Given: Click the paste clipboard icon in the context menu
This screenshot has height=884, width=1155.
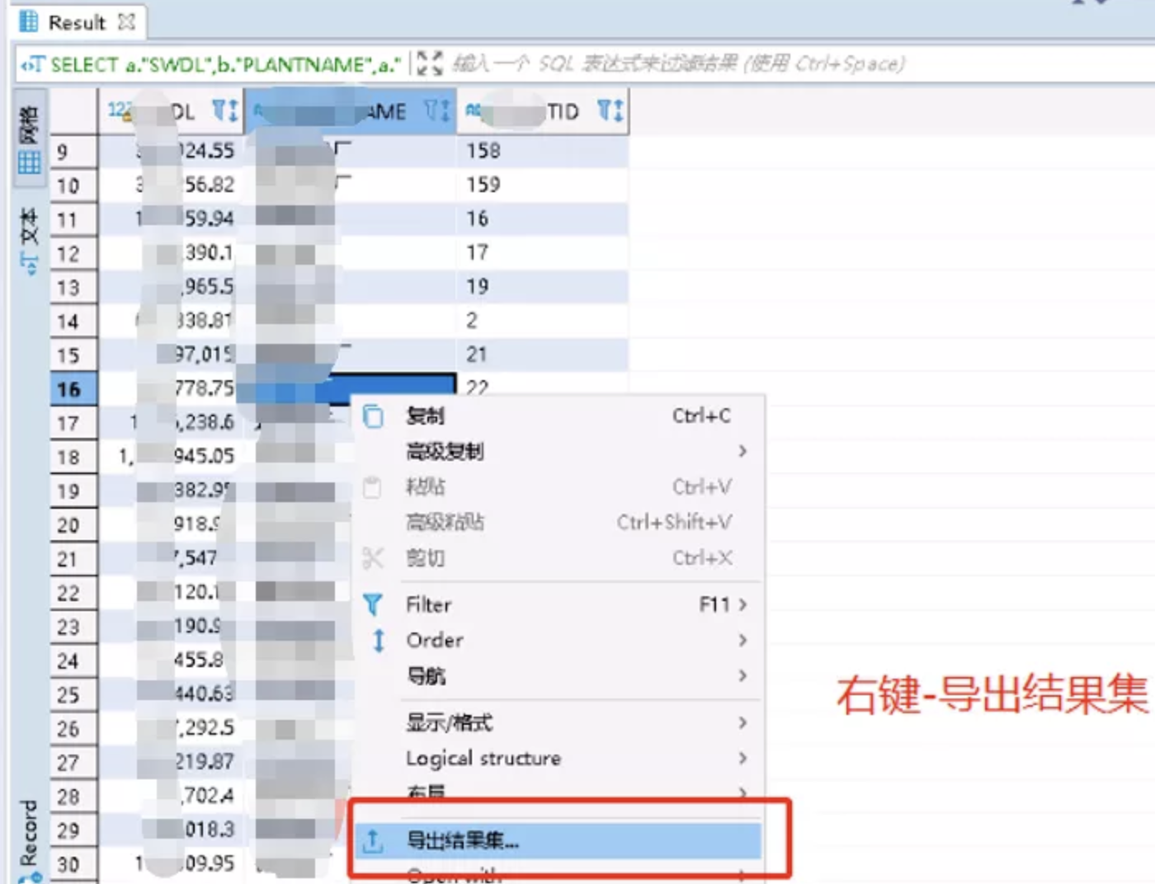Looking at the screenshot, I should (x=374, y=487).
